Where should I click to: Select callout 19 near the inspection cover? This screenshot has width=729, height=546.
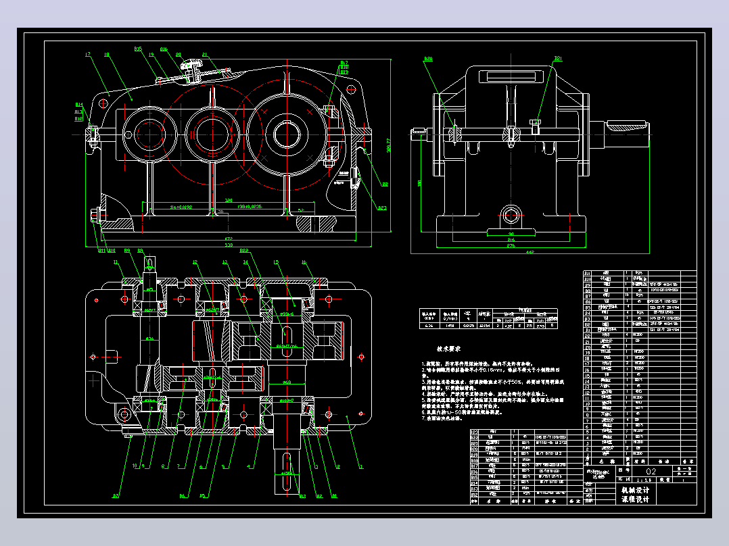(151, 55)
